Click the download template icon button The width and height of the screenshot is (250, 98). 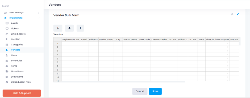(x=58, y=28)
